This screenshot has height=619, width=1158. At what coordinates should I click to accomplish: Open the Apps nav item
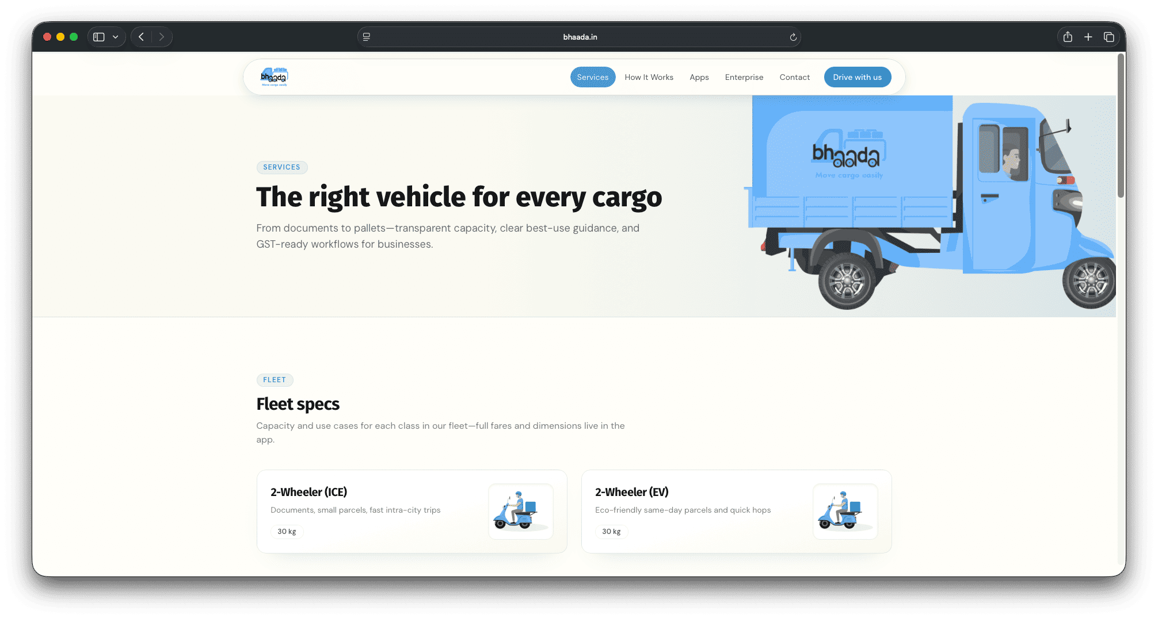699,77
